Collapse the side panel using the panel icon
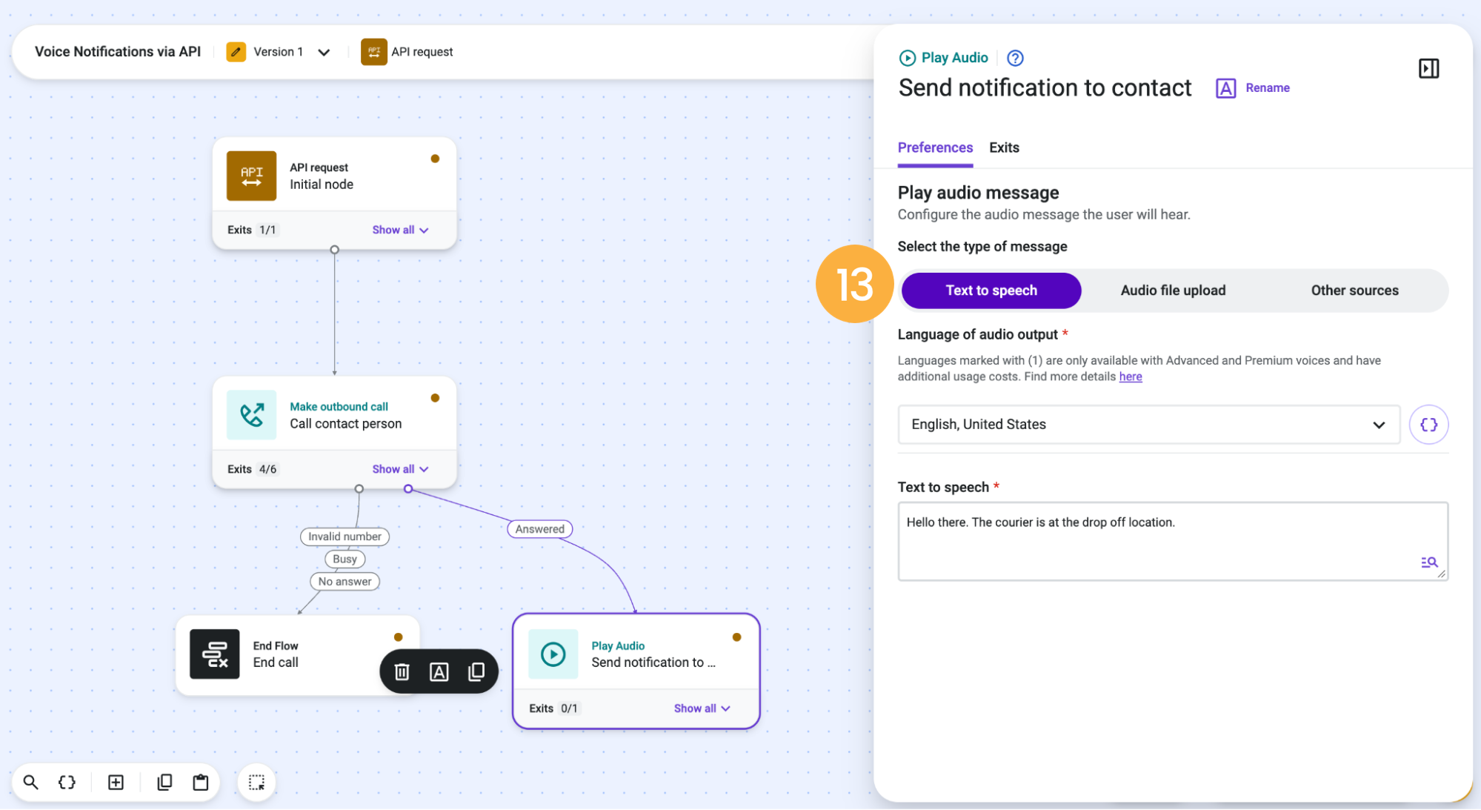 click(x=1428, y=68)
